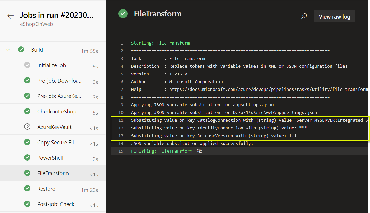The image size is (370, 213).
Task: Click log line 1 Starting: FileTransform
Action: [160, 43]
